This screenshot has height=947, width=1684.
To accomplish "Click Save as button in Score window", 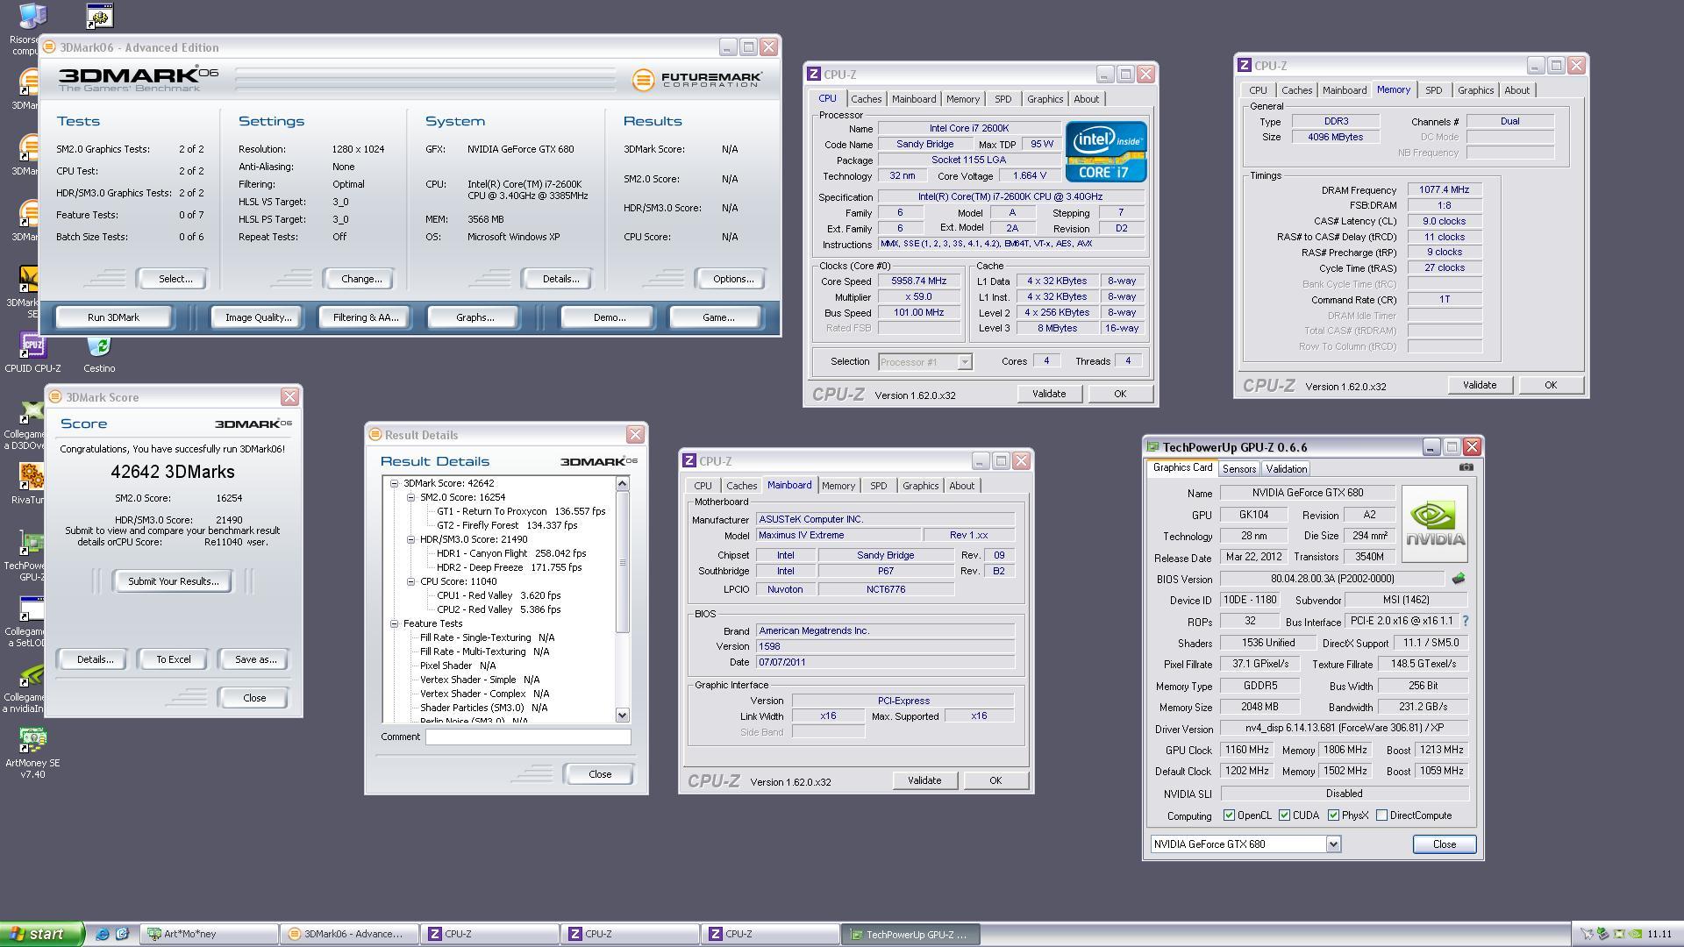I will coord(255,659).
